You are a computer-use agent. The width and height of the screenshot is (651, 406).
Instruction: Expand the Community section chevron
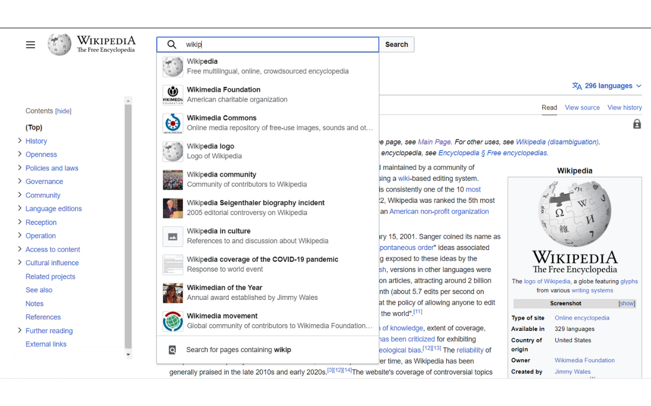(20, 195)
